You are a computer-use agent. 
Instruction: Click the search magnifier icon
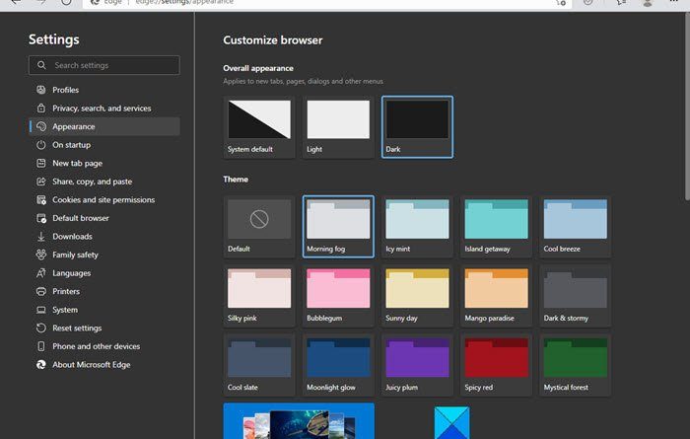[41, 65]
